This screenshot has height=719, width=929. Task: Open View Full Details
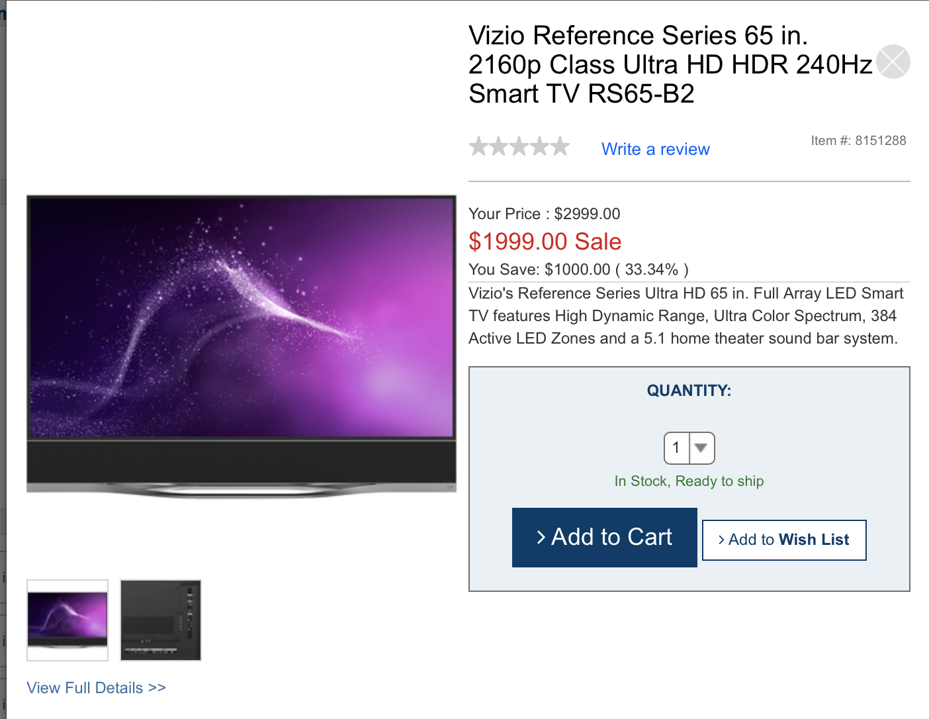click(x=95, y=687)
